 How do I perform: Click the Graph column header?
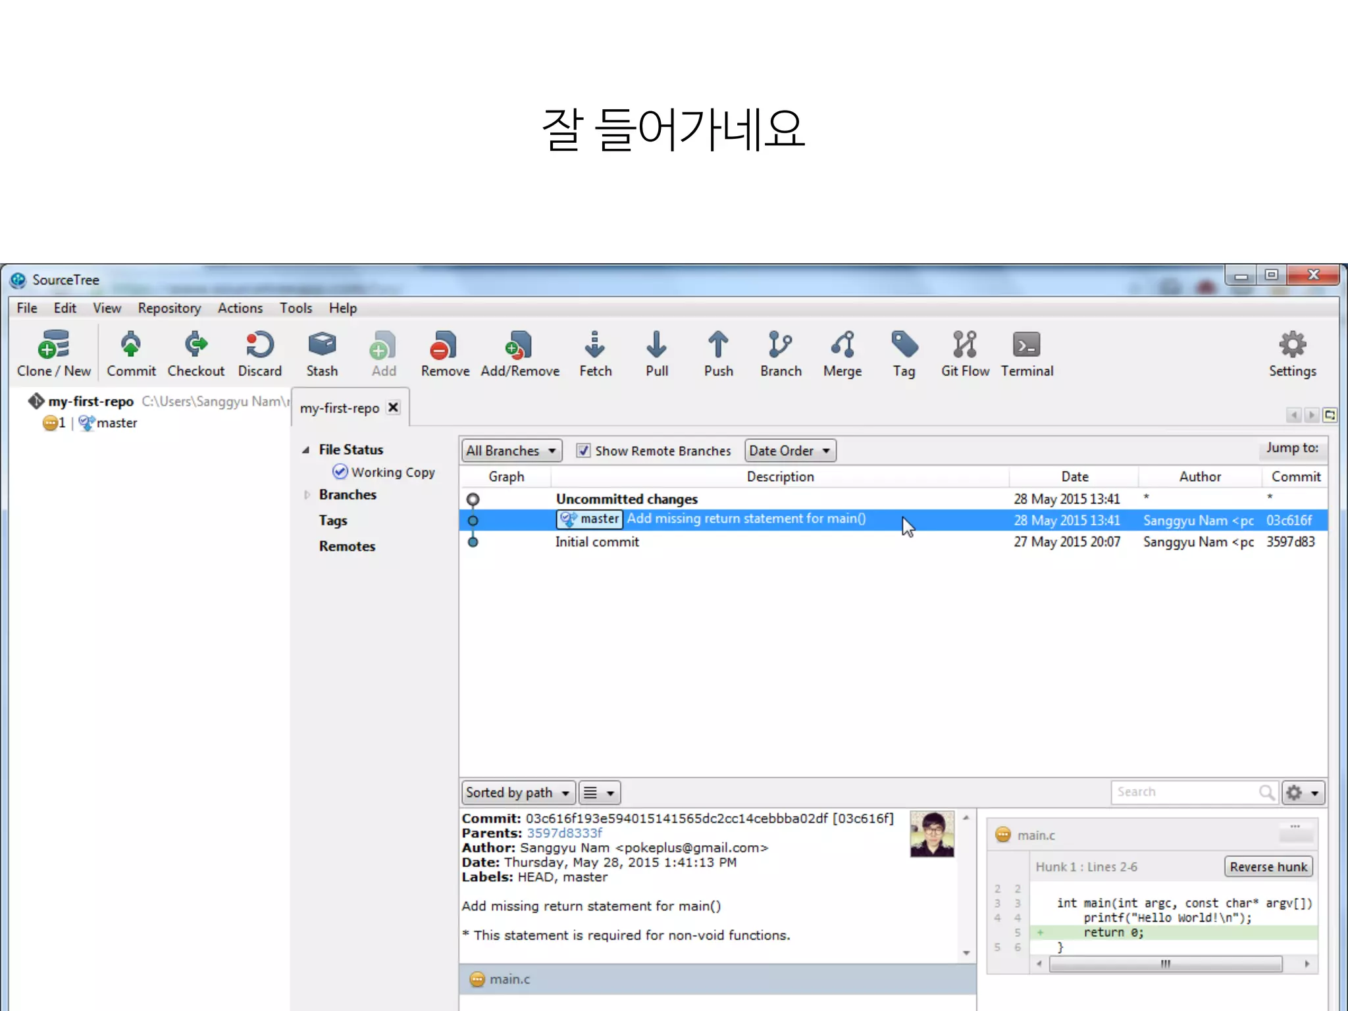click(505, 477)
